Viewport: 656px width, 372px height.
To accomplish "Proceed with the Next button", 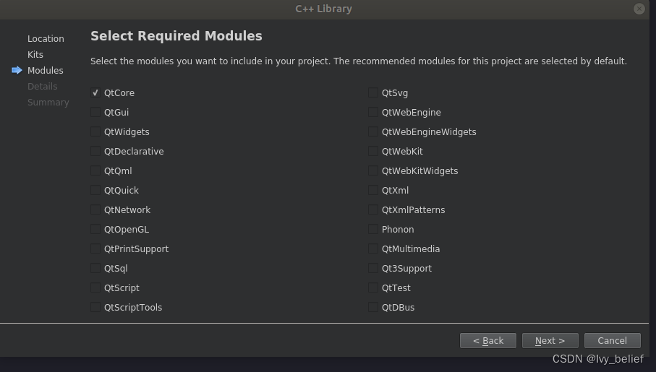I will pyautogui.click(x=550, y=341).
